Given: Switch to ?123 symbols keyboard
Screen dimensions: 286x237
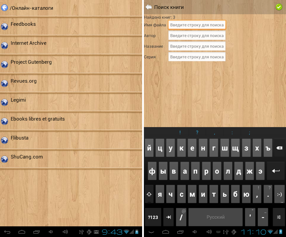Looking at the screenshot, I should coord(153,217).
